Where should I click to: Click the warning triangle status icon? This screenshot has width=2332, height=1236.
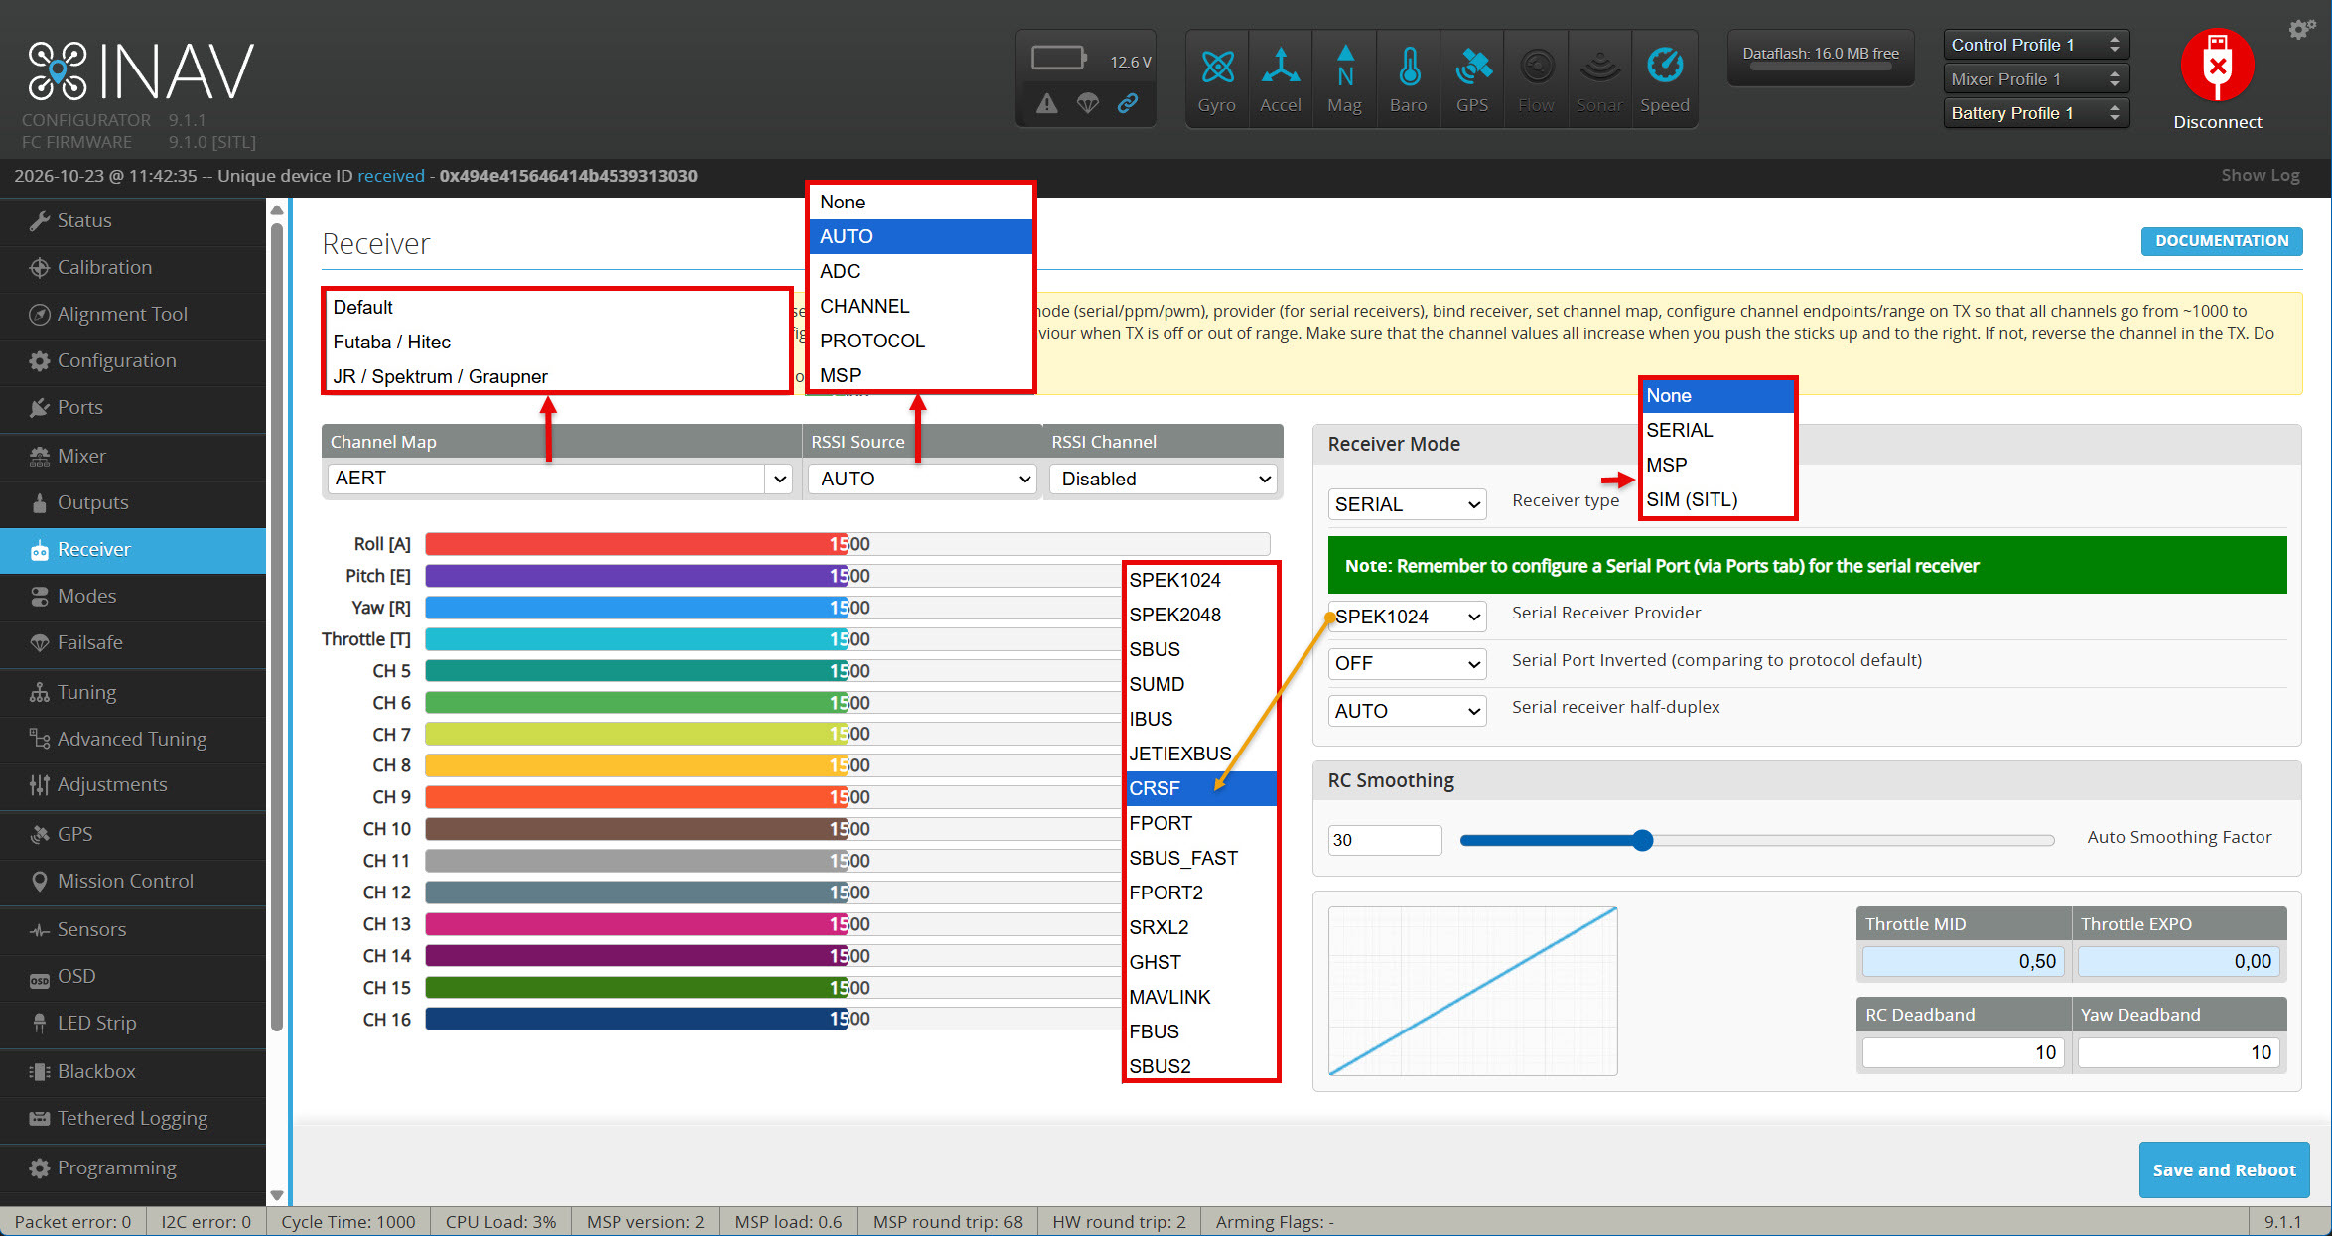click(x=1047, y=103)
